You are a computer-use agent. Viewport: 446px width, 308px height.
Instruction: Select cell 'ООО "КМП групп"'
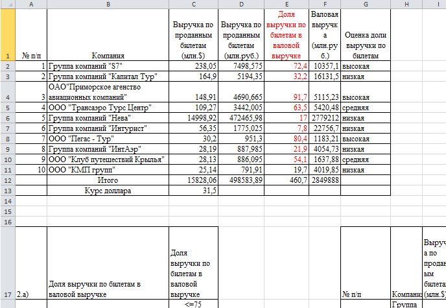pos(108,170)
